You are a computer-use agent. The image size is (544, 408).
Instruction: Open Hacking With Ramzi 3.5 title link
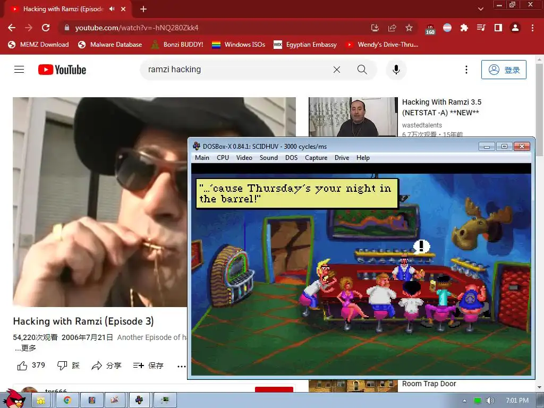pyautogui.click(x=441, y=107)
